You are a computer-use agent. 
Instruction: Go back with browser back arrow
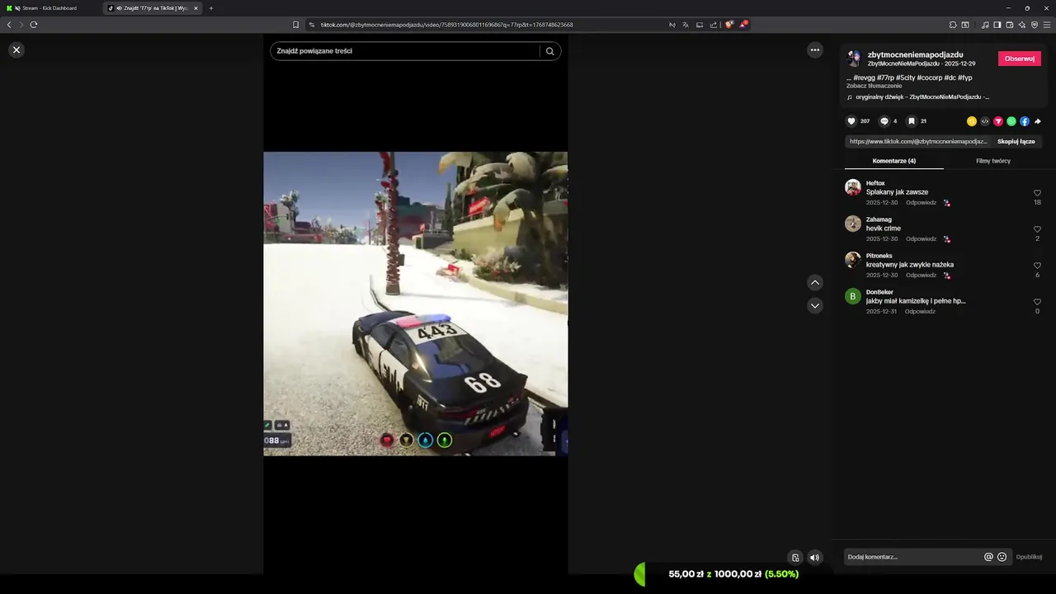9,25
